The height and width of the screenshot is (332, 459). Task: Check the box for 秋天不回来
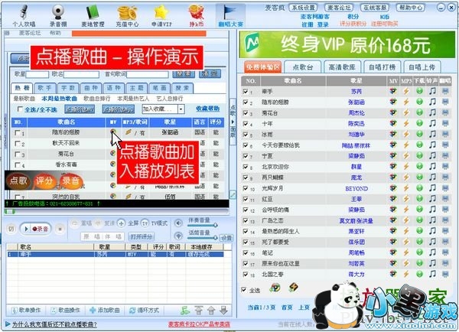coord(18,144)
